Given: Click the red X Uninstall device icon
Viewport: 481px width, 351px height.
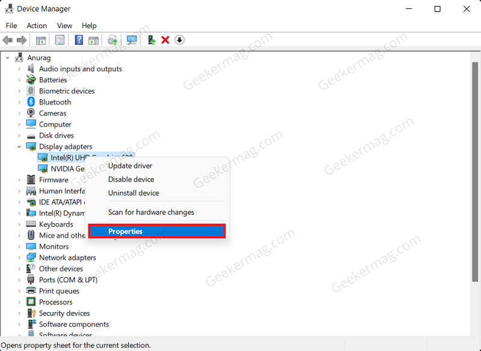Looking at the screenshot, I should (x=165, y=40).
